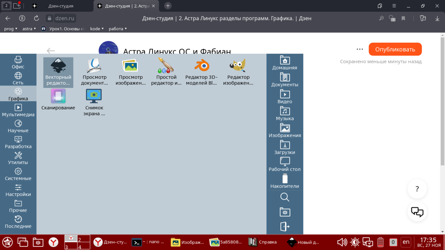Switch keyboard layout via the en indicator
The image size is (445, 250).
pos(406,242)
